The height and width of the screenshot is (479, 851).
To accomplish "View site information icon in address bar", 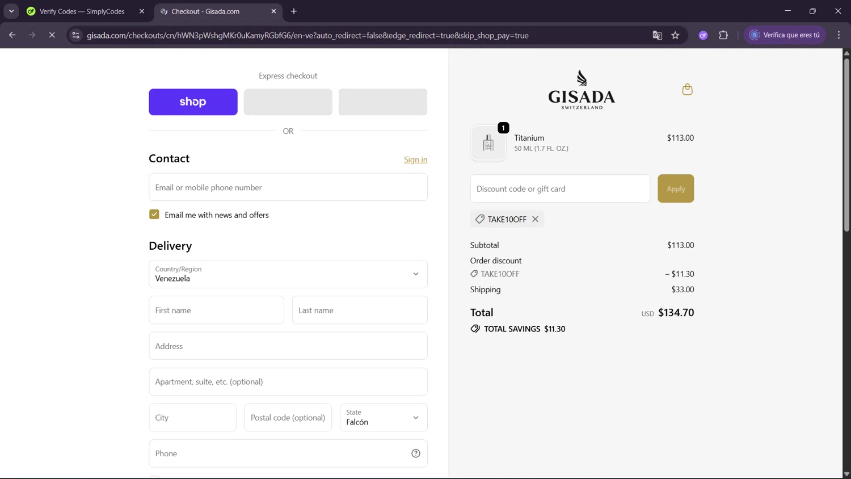I will [75, 35].
